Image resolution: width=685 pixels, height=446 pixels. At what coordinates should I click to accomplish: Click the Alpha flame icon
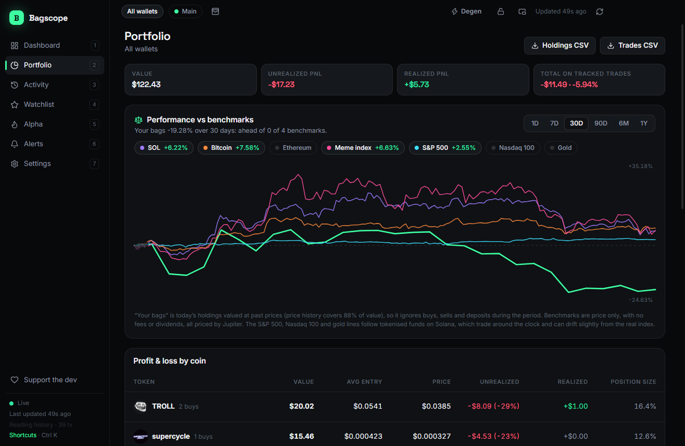tap(15, 124)
